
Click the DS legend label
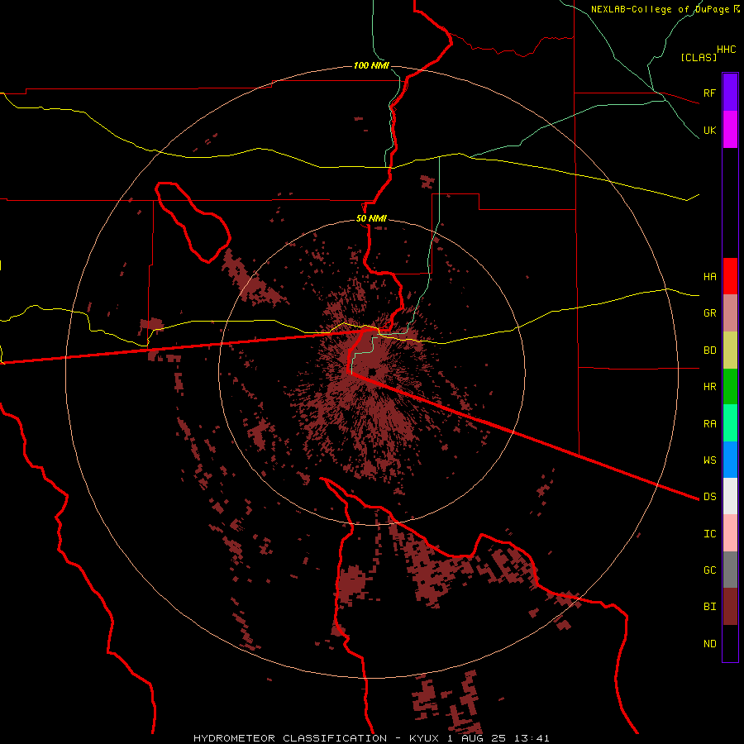click(709, 496)
